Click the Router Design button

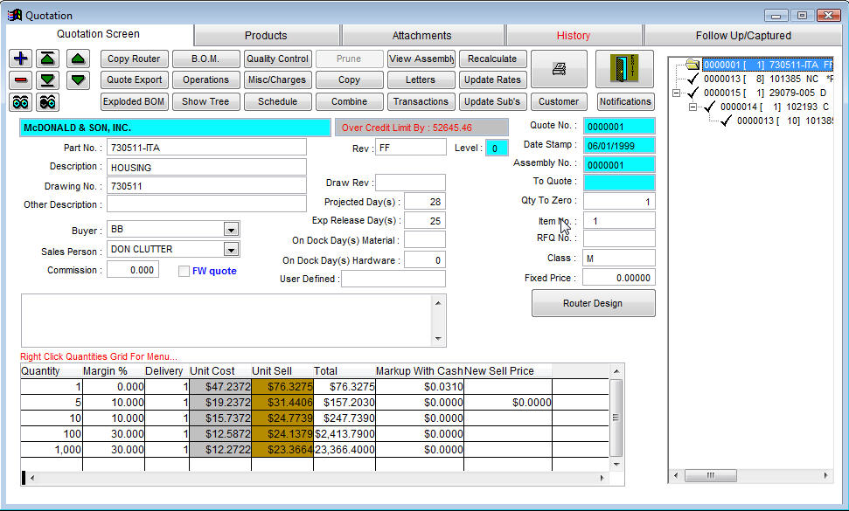click(x=593, y=303)
